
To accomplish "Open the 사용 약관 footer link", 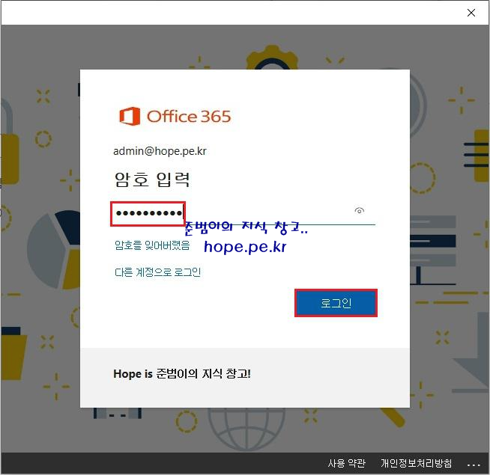I will point(347,464).
